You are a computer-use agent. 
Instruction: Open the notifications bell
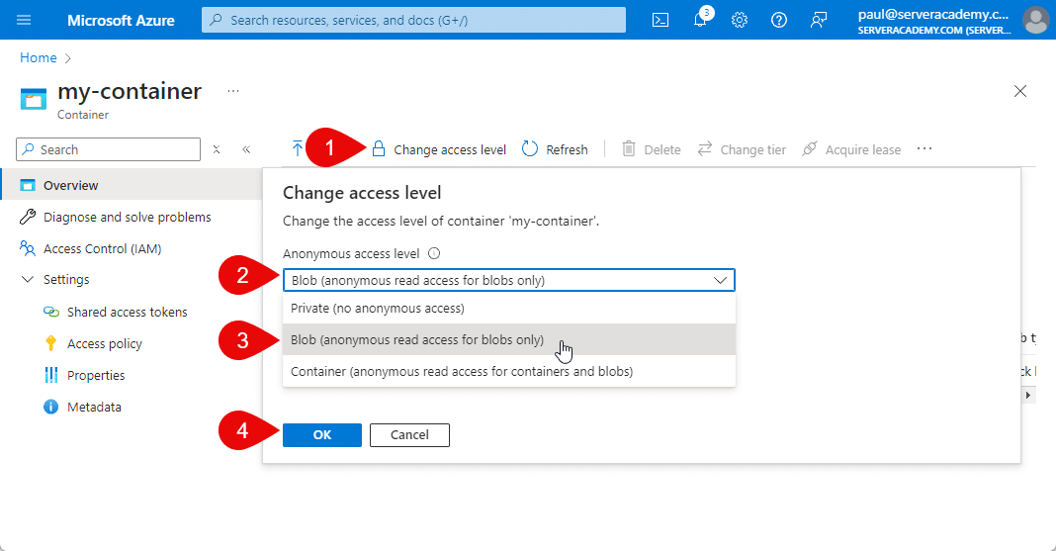[x=700, y=20]
